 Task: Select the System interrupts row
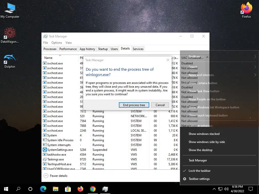pos(111,145)
